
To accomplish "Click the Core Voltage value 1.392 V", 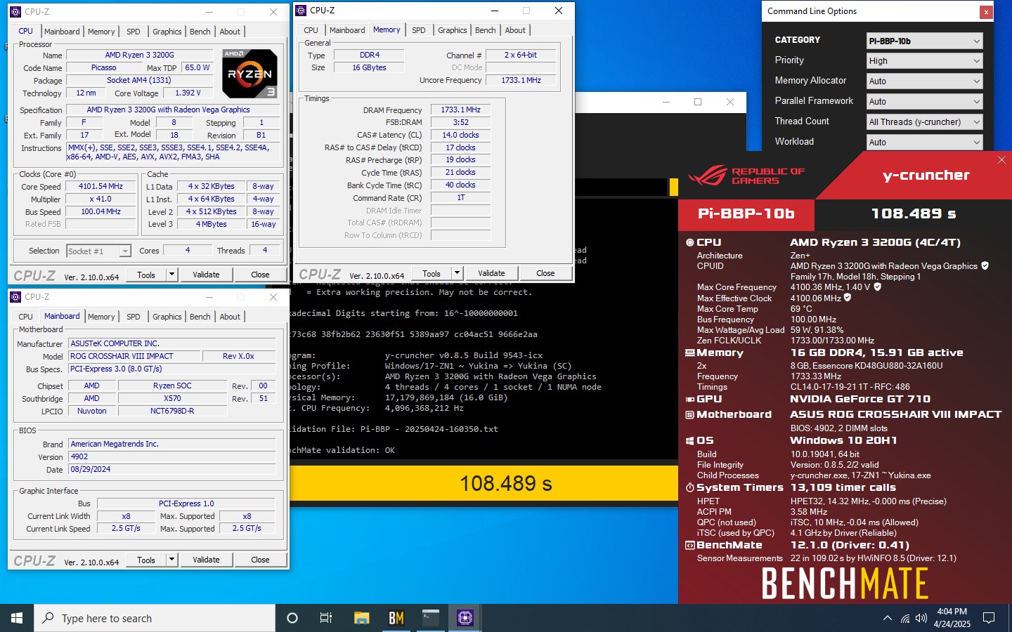I will (x=188, y=93).
